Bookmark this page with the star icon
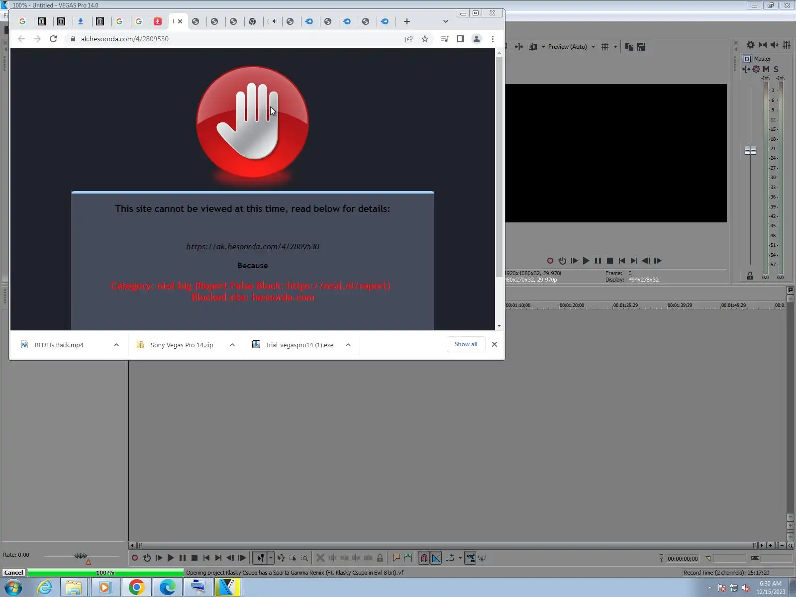The height and width of the screenshot is (597, 796). coord(425,39)
